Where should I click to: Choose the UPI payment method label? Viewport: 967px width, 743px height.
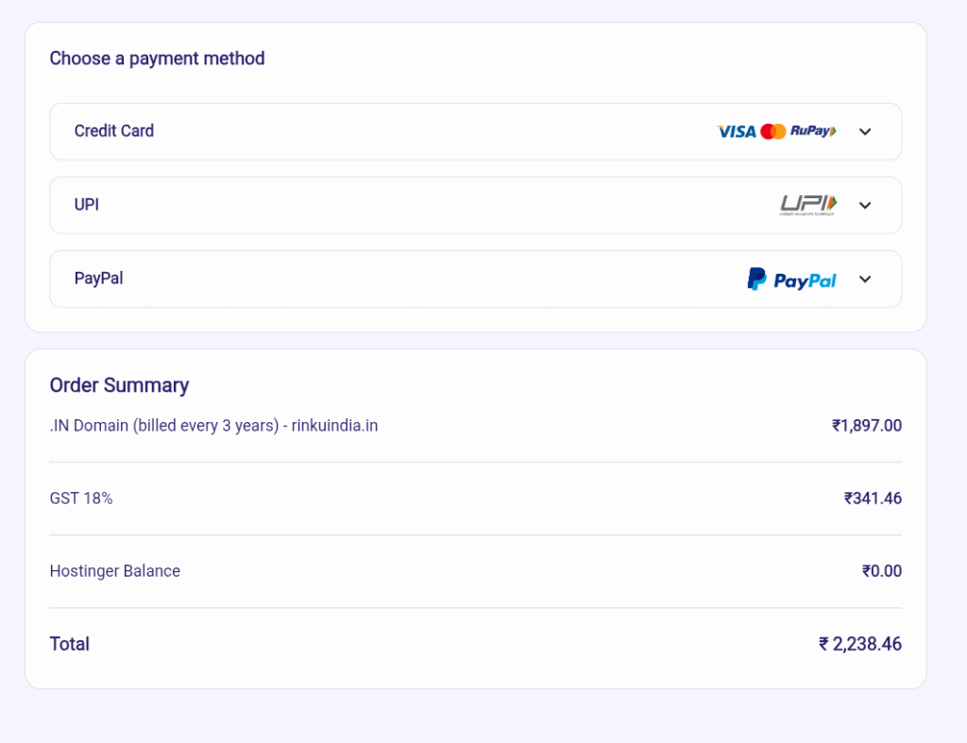[x=87, y=205]
